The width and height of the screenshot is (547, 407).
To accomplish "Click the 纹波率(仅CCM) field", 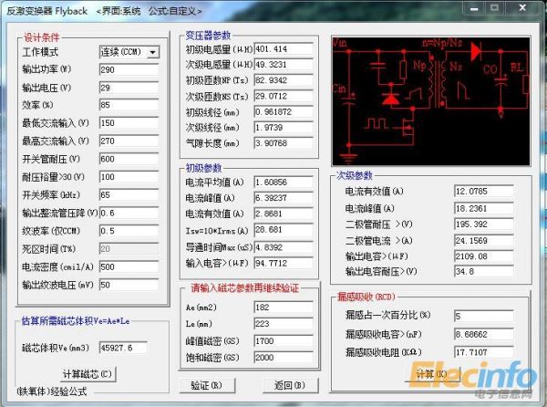I will 129,231.
